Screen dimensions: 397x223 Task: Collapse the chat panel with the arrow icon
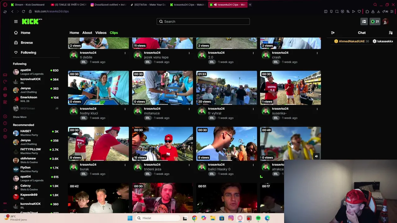coord(333,33)
